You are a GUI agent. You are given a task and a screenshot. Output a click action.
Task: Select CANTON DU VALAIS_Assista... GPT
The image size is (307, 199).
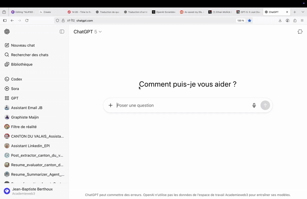click(x=34, y=136)
